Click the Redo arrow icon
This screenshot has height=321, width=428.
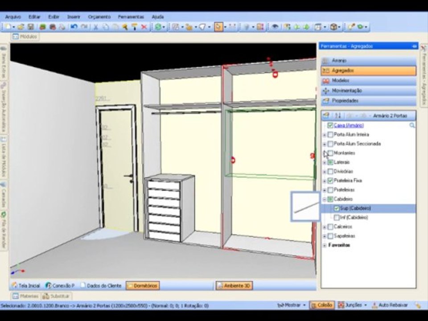click(84, 27)
